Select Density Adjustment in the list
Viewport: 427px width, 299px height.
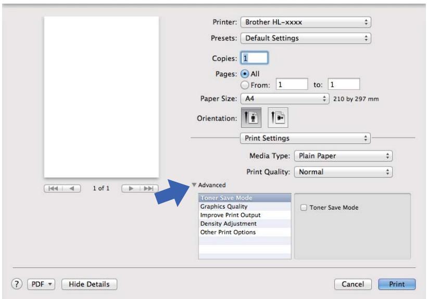pos(245,224)
